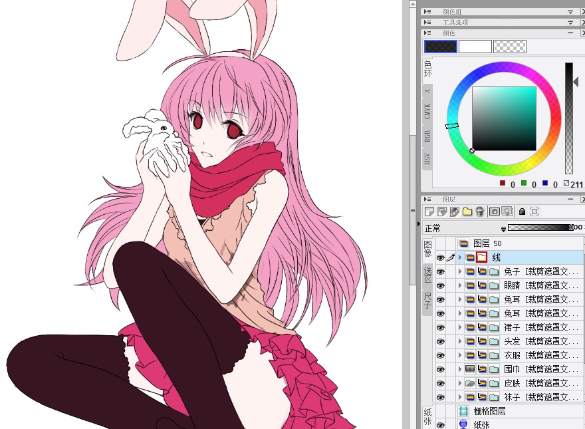Switch to the 色环 color tab

pyautogui.click(x=427, y=69)
